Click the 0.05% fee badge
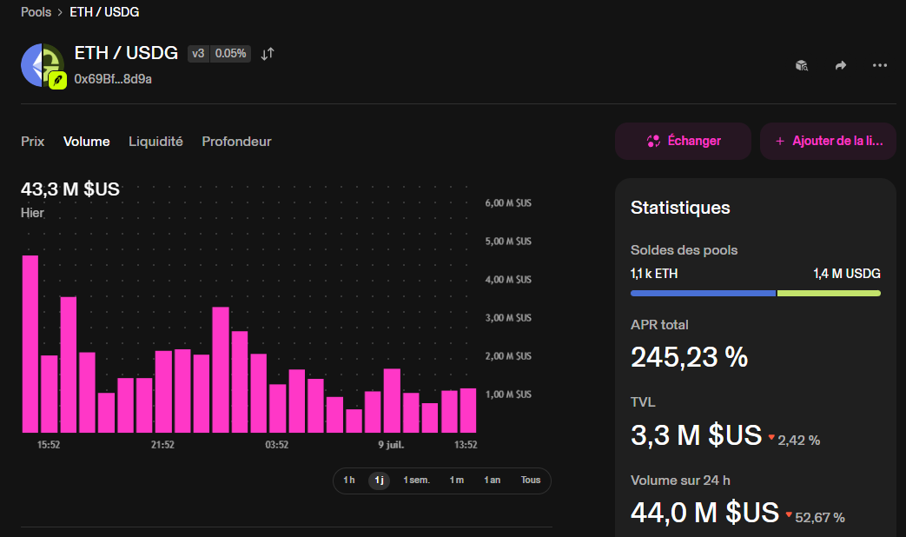Image resolution: width=906 pixels, height=537 pixels. [x=230, y=54]
